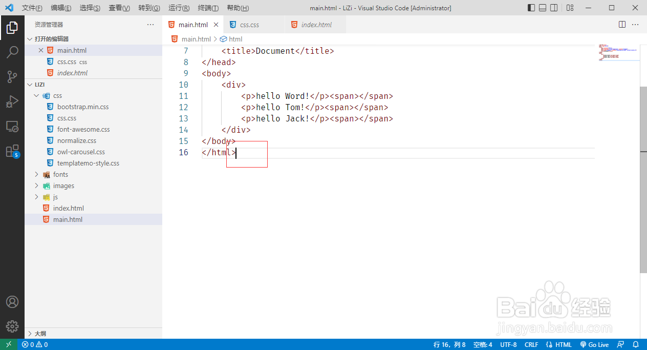The image size is (647, 350).
Task: Change file encoding UTF-8
Action: pyautogui.click(x=508, y=344)
